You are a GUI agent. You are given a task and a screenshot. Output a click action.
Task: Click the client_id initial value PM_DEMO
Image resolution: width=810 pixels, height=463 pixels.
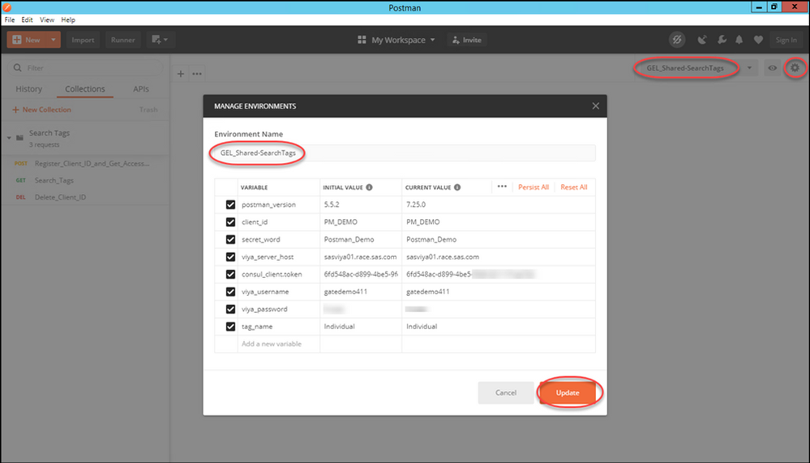(x=341, y=222)
